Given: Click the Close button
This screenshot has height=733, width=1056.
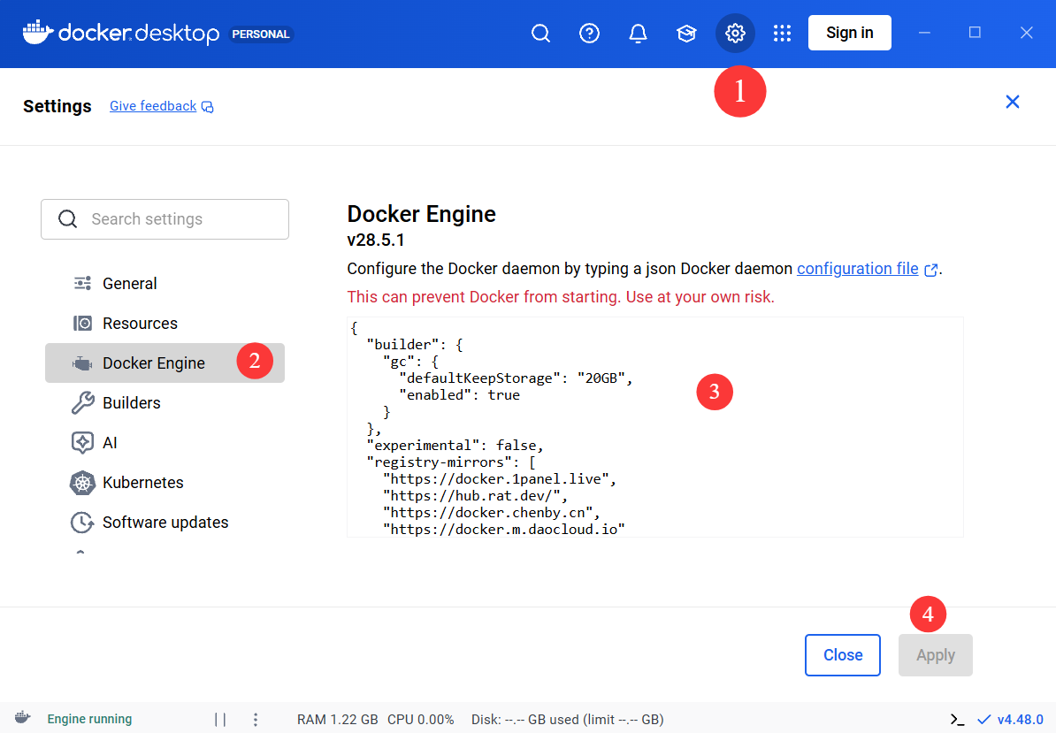Looking at the screenshot, I should [x=843, y=655].
